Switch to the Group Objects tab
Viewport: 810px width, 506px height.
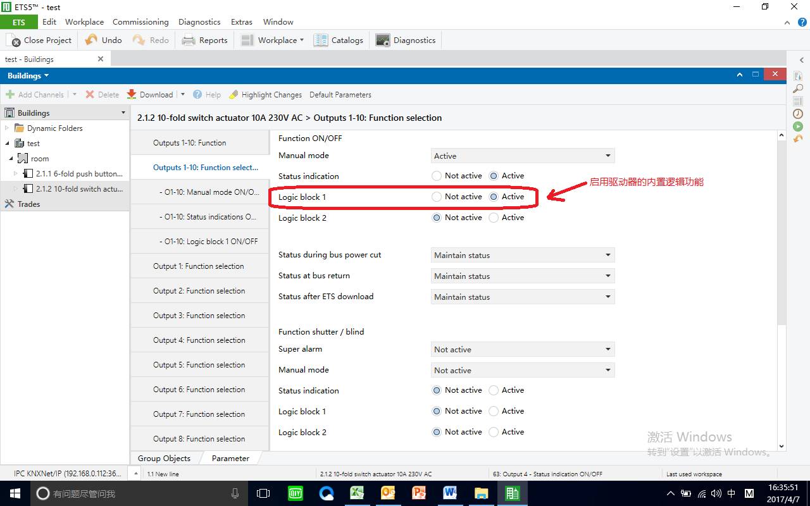164,458
